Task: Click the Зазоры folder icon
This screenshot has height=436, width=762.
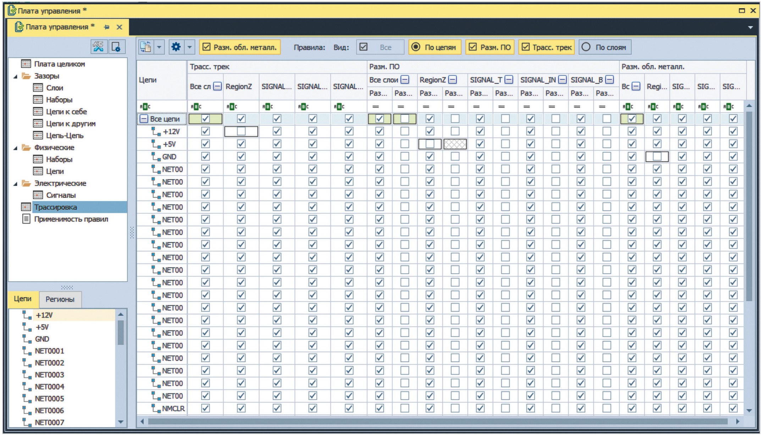Action: pyautogui.click(x=26, y=76)
